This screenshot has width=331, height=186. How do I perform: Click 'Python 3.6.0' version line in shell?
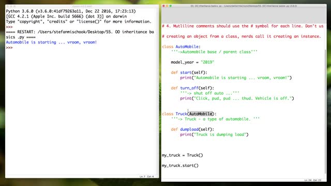pyautogui.click(x=71, y=11)
